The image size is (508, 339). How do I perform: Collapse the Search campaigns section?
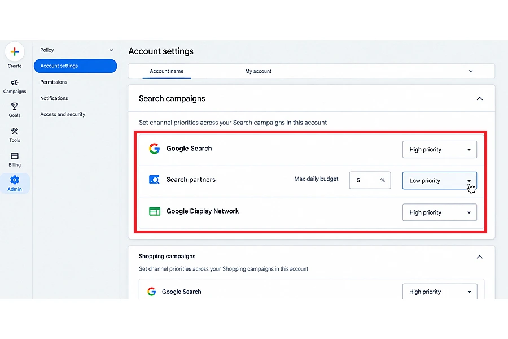[x=480, y=99]
